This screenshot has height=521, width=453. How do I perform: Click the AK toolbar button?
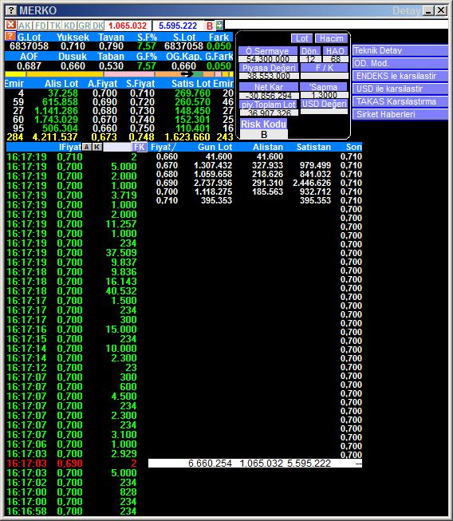(x=25, y=26)
